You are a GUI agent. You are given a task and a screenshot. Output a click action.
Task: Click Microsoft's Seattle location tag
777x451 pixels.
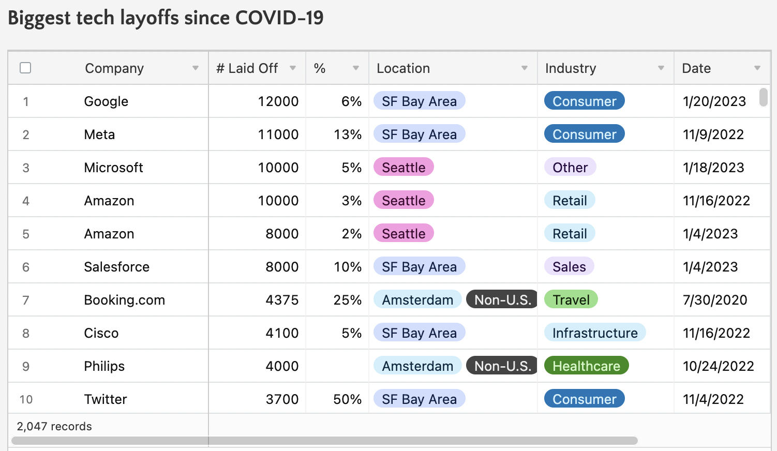tap(404, 167)
